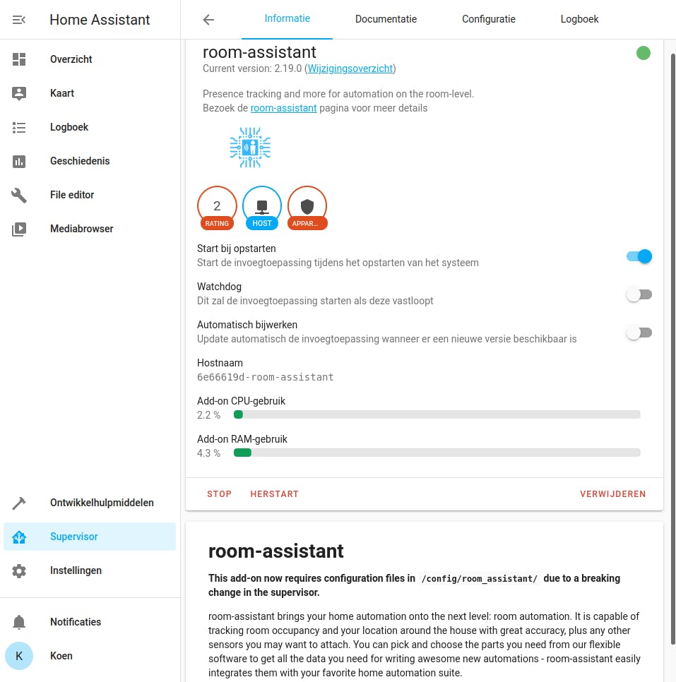Click the VERWIJDEREN button

pos(612,494)
